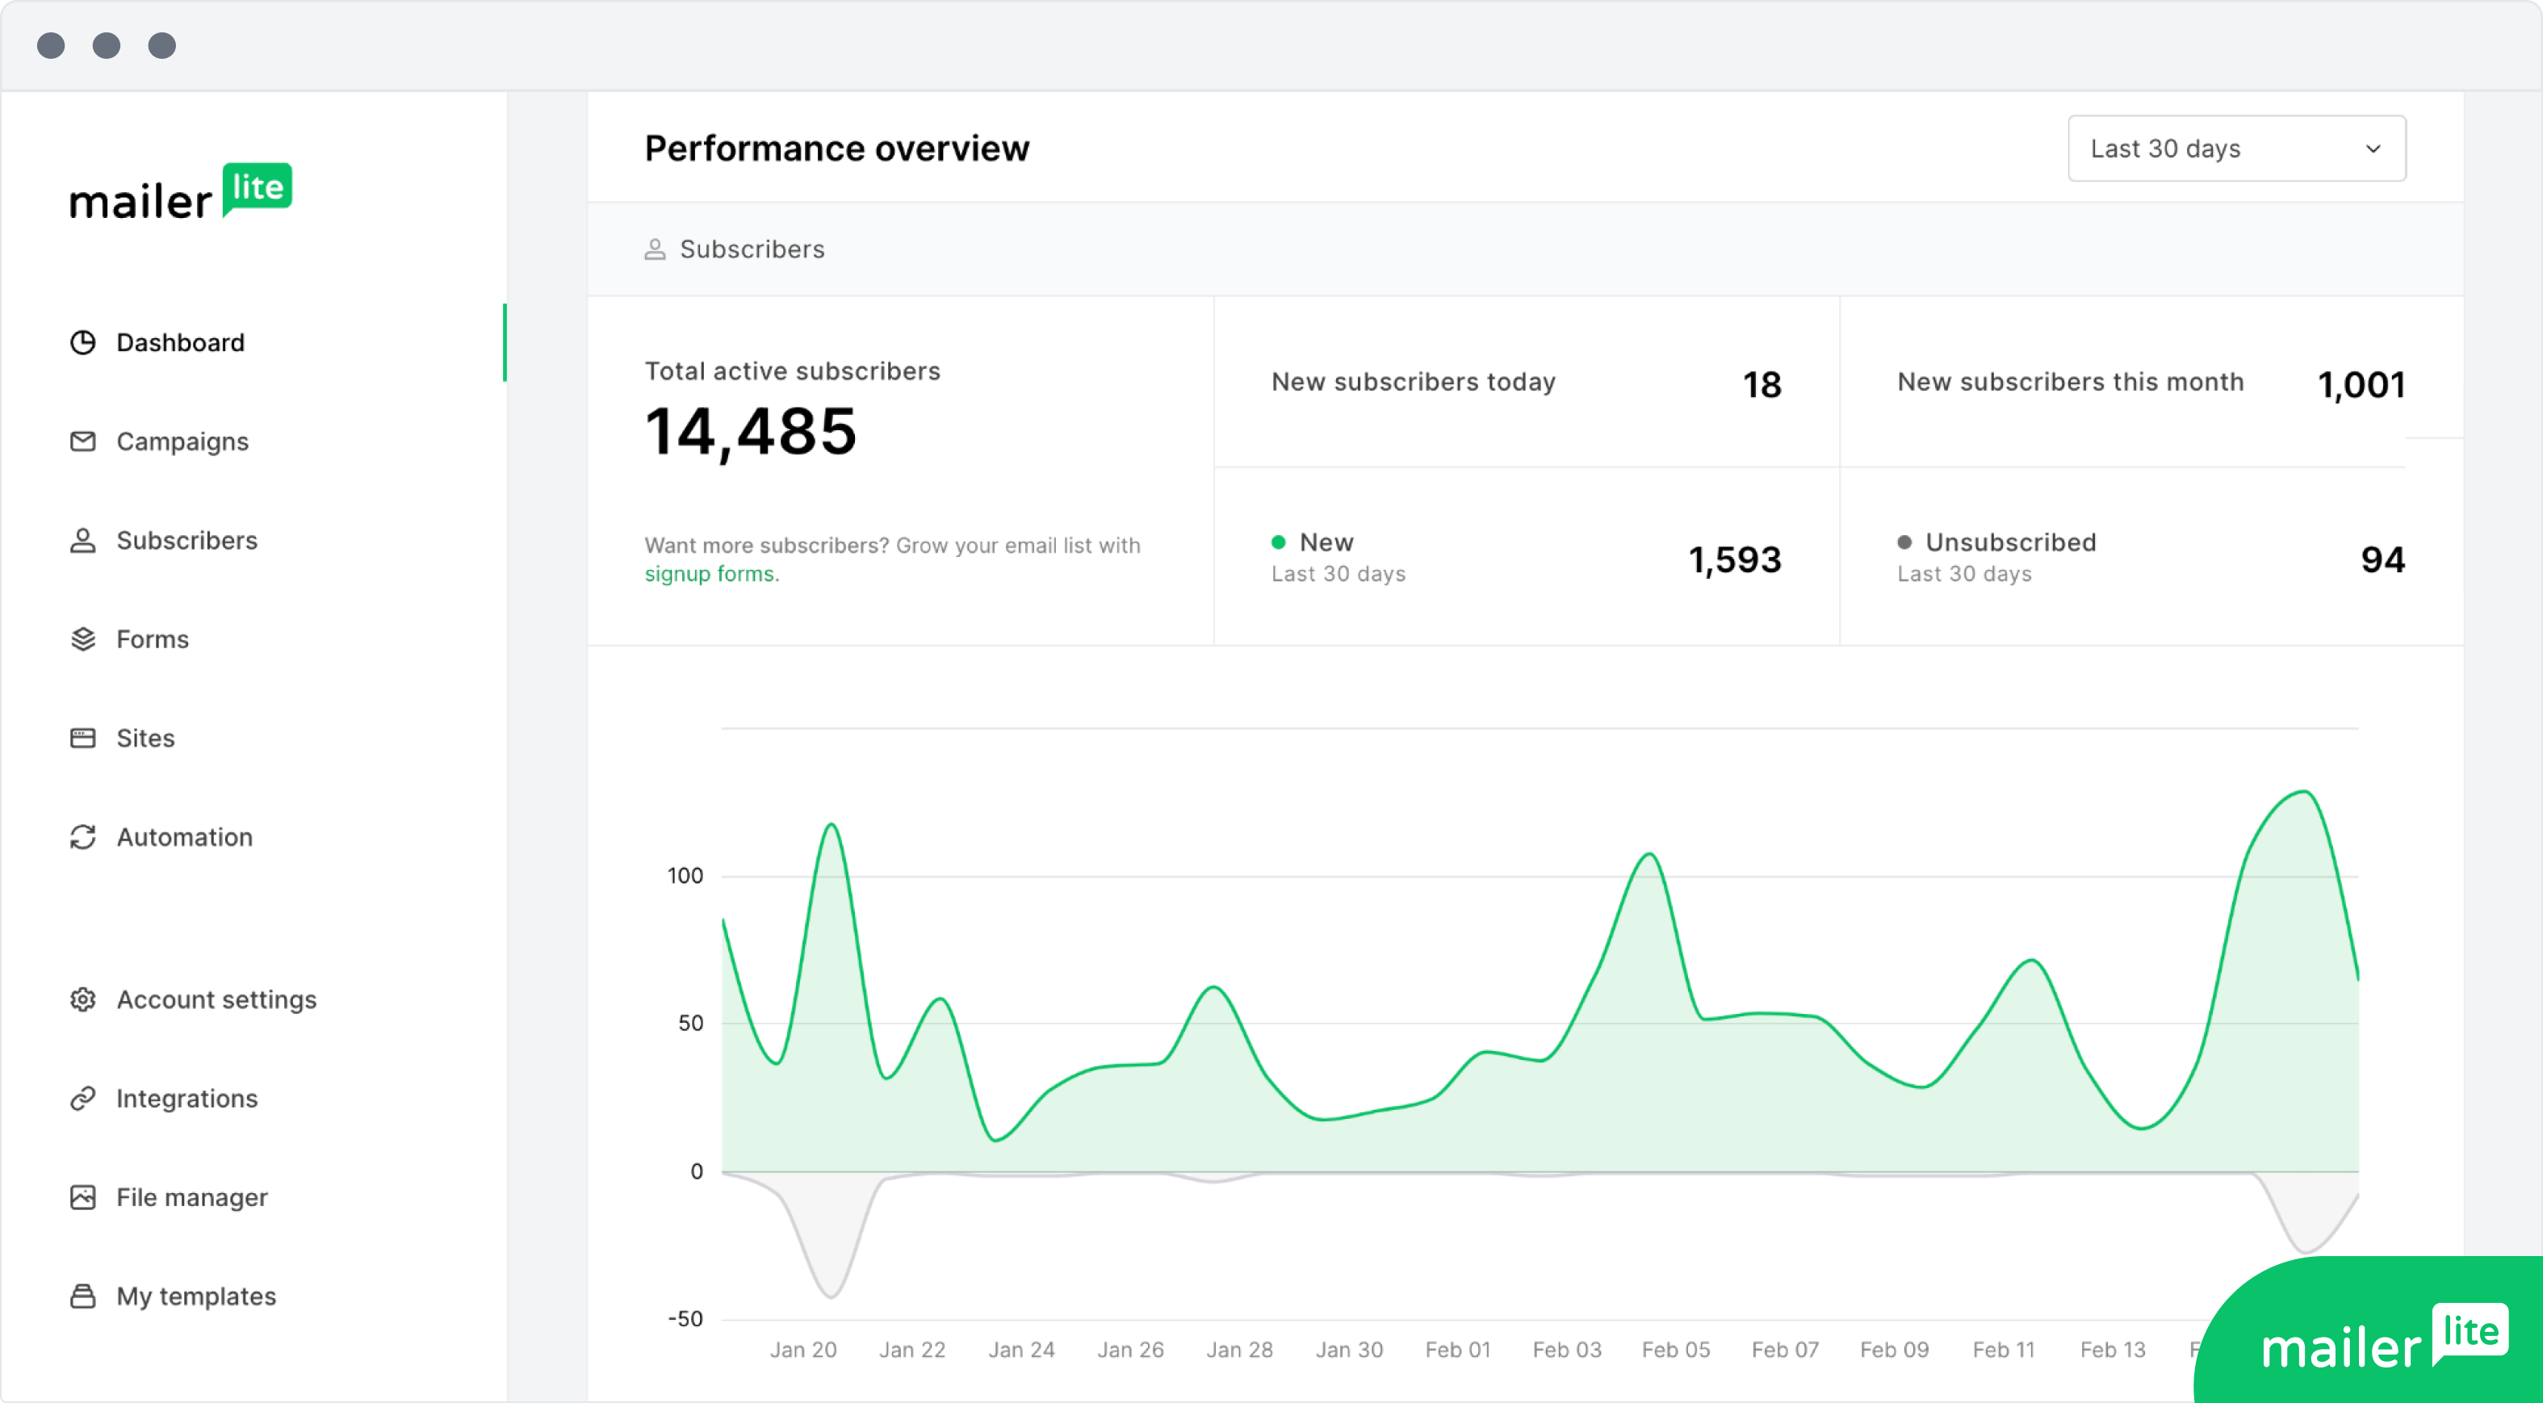Click the Feb 13 point on the chart
The image size is (2543, 1403).
tap(2114, 1350)
